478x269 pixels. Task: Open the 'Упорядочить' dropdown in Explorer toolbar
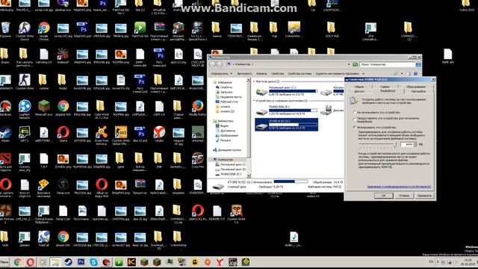tap(221, 73)
